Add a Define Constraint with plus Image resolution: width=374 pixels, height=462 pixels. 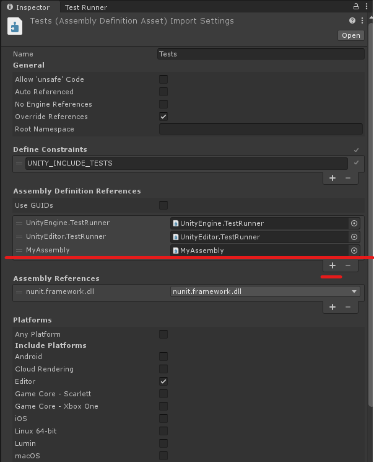coord(333,178)
